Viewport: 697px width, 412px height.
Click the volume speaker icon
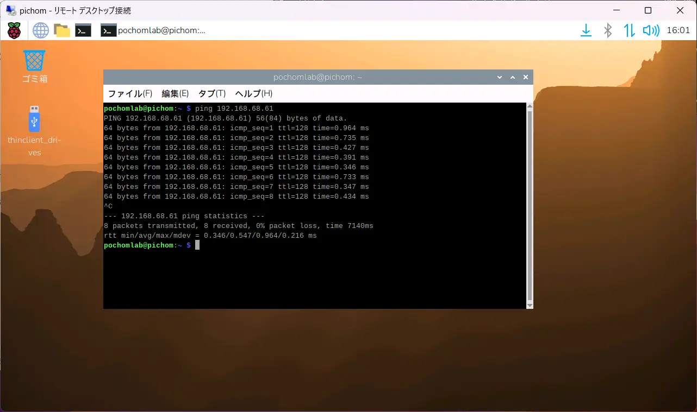[x=651, y=30]
